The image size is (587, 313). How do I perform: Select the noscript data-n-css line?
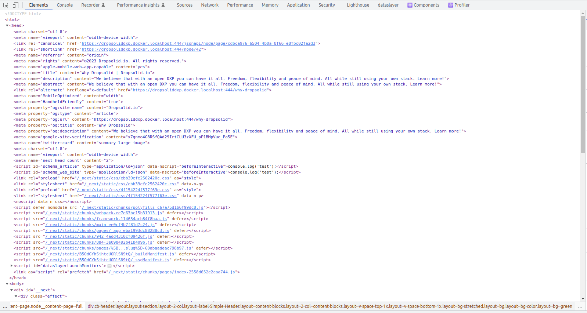click(53, 201)
